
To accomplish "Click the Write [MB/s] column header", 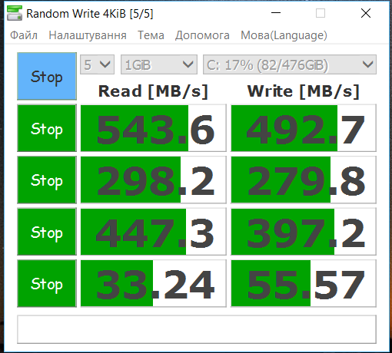I will point(304,91).
